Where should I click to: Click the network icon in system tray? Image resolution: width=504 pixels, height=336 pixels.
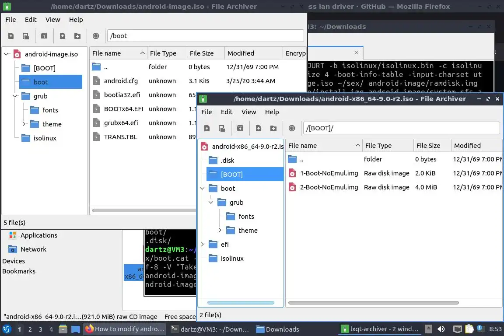point(457,329)
